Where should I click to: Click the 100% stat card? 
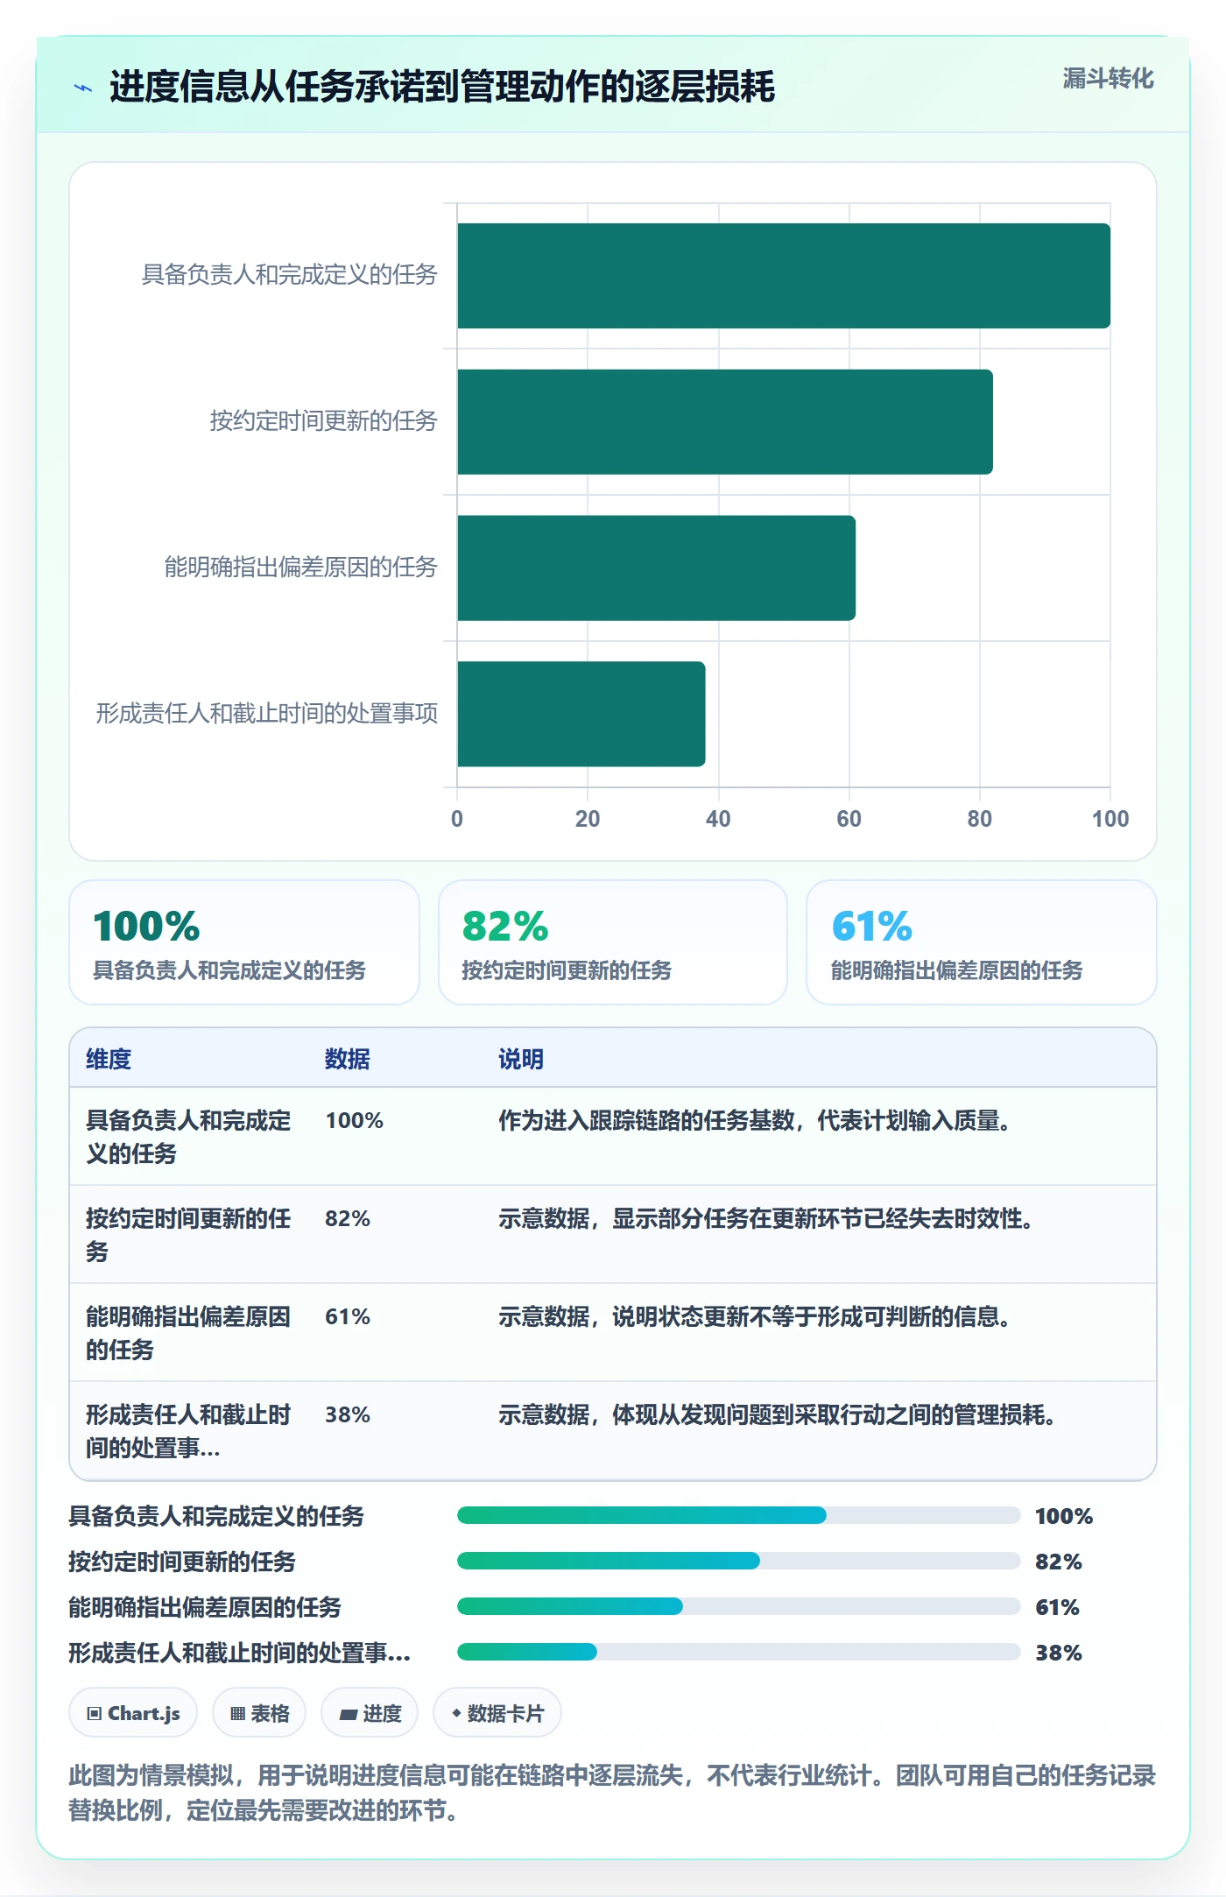pyautogui.click(x=244, y=942)
